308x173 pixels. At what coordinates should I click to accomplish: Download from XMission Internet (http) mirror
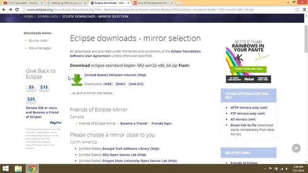click(115, 75)
